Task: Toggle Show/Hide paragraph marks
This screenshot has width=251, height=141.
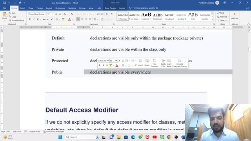Action: 112,14
